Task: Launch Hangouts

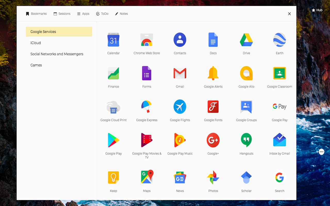Action: click(246, 140)
